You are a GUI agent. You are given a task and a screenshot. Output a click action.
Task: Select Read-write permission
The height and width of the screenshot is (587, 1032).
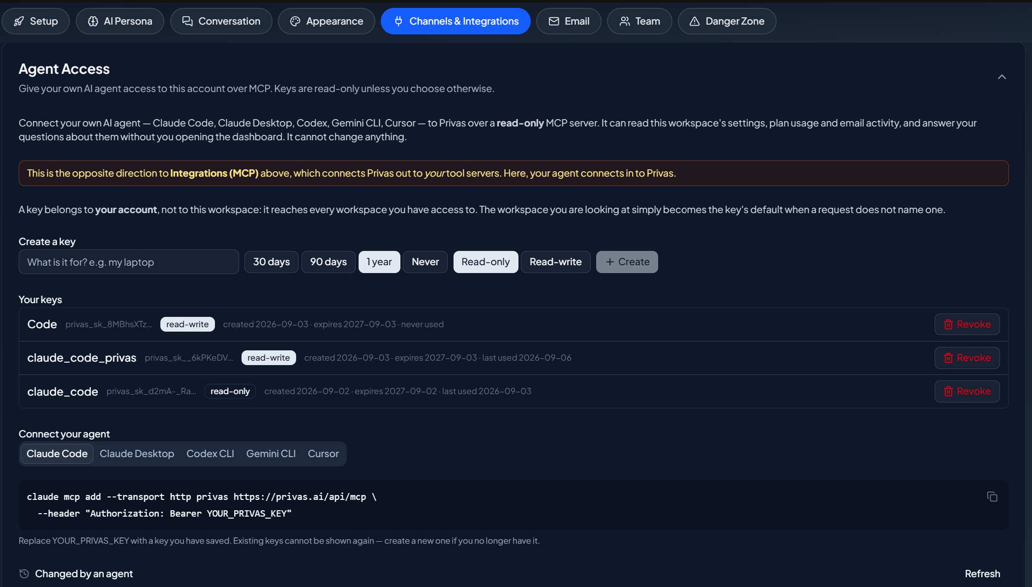pyautogui.click(x=556, y=262)
